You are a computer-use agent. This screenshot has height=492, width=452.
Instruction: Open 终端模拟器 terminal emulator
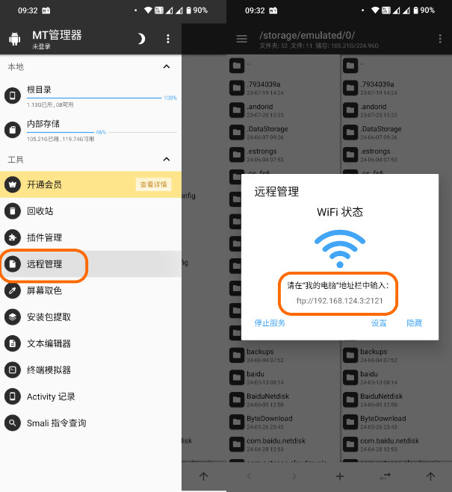90,370
